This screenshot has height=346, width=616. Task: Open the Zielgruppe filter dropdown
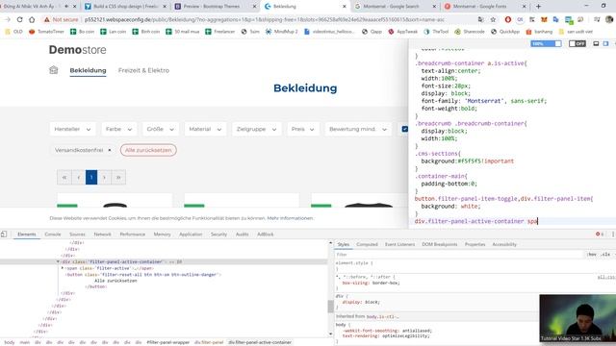click(x=257, y=129)
